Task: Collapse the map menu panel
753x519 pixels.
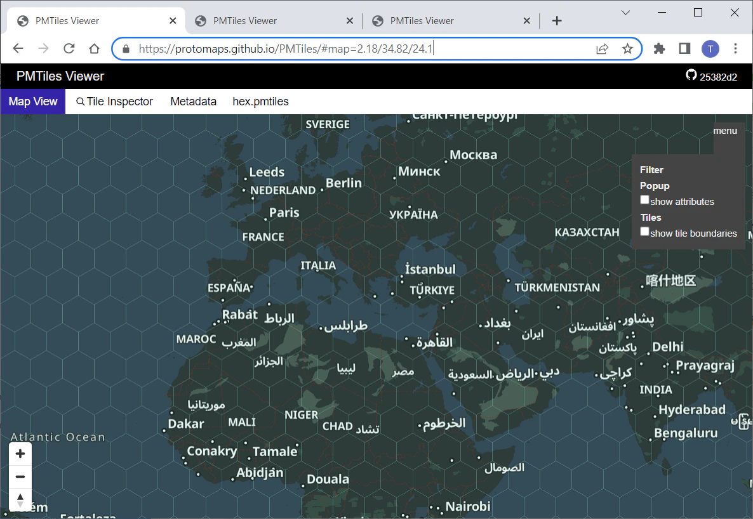Action: (x=724, y=131)
